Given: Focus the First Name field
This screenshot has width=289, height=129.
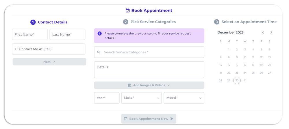Looking at the screenshot, I should pyautogui.click(x=30, y=34).
